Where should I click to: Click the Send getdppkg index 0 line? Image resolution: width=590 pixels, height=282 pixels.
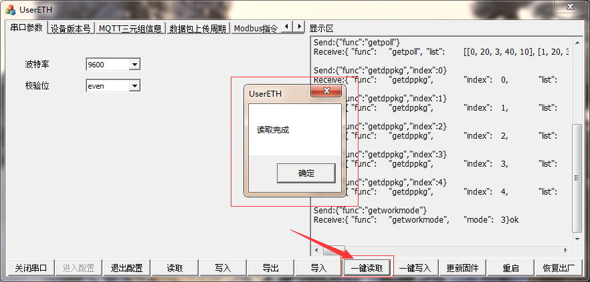click(380, 70)
